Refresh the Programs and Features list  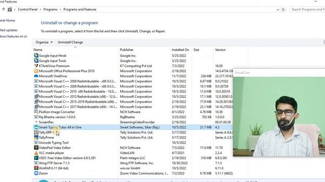pos(283,10)
